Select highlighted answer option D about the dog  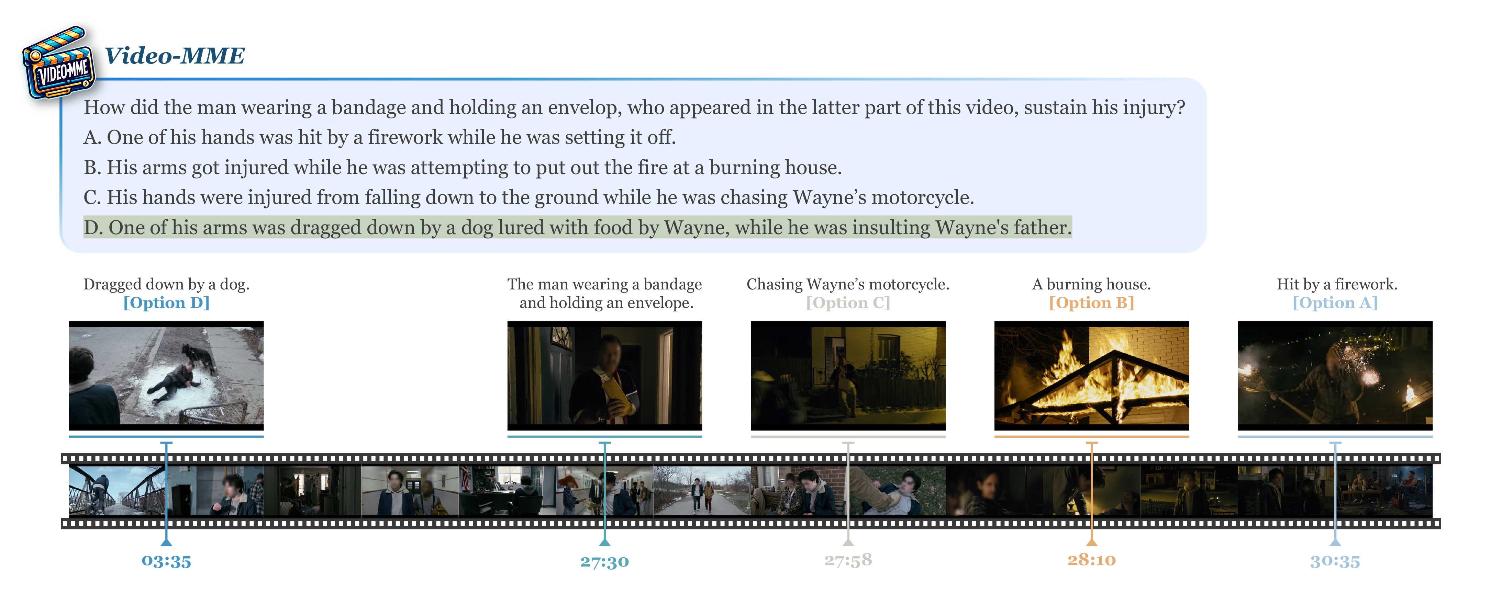[577, 228]
